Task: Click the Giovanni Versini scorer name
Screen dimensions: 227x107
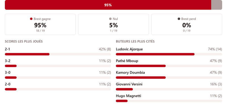Action: (x=129, y=84)
